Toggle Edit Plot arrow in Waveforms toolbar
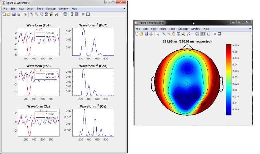The image size is (260, 154). (25, 14)
